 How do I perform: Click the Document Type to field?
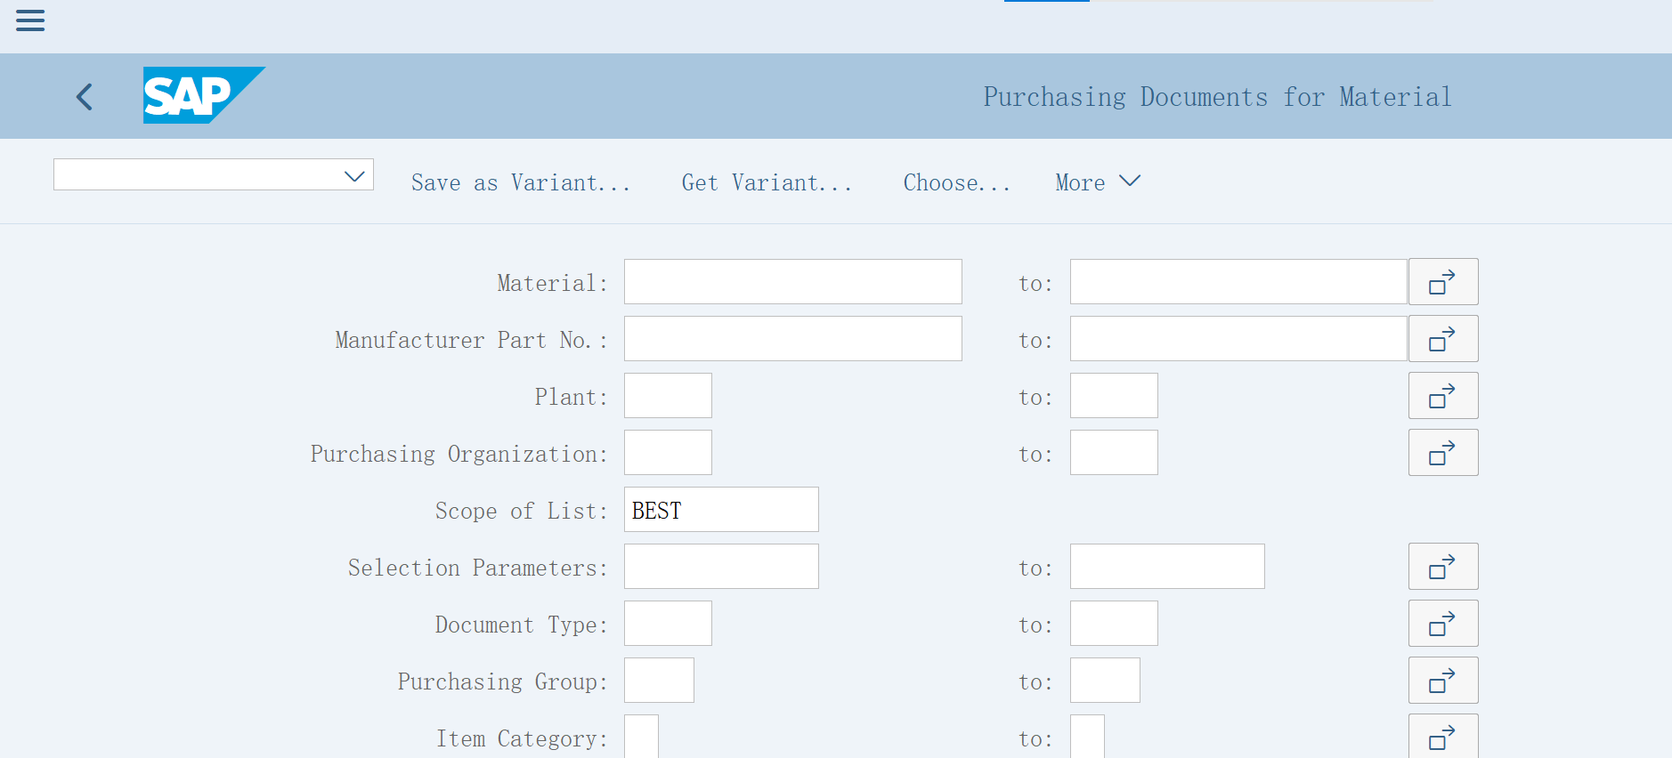tap(1113, 624)
